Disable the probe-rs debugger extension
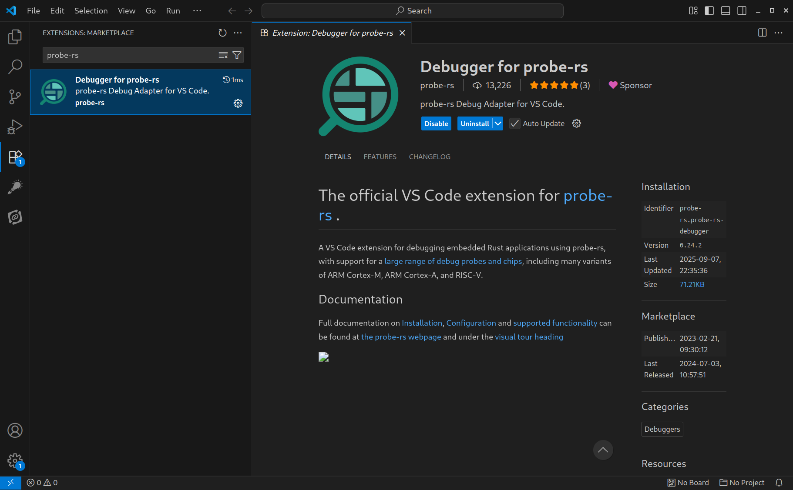The width and height of the screenshot is (793, 490). (x=436, y=123)
